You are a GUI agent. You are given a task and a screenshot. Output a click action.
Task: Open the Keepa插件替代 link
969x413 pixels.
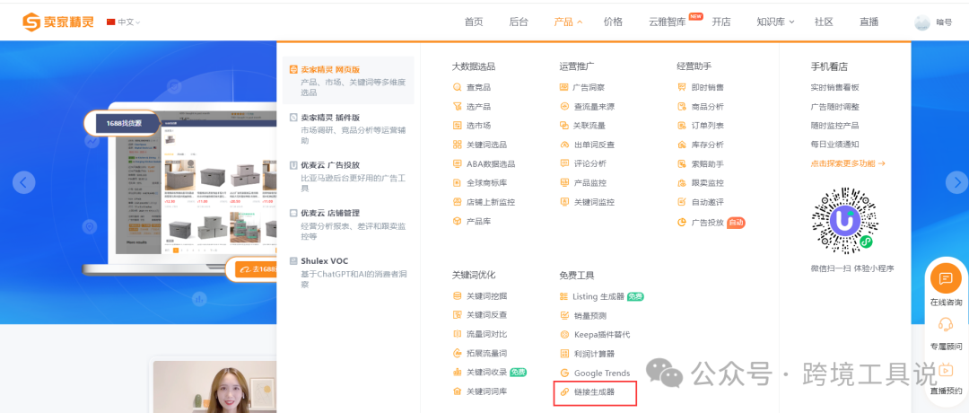602,335
